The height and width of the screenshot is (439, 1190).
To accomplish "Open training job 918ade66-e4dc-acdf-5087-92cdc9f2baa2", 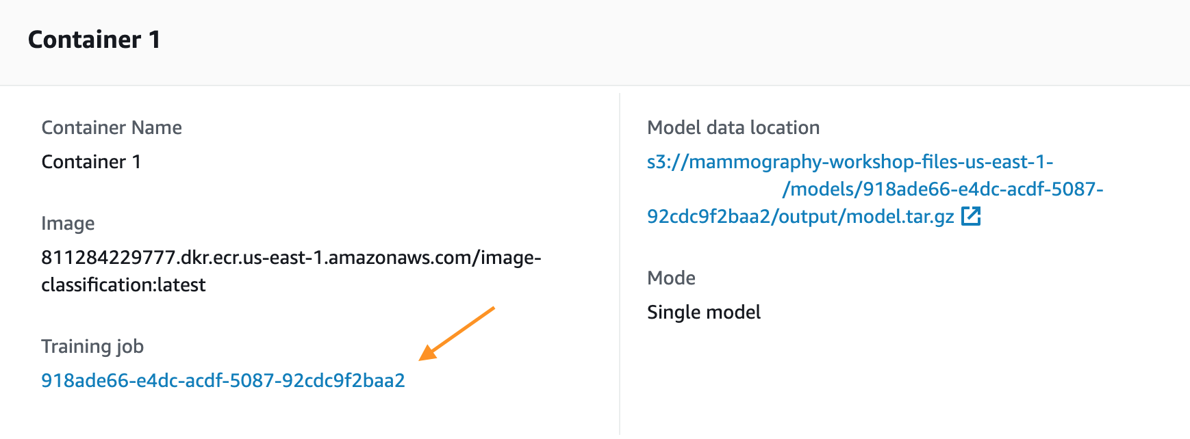I will coord(223,380).
